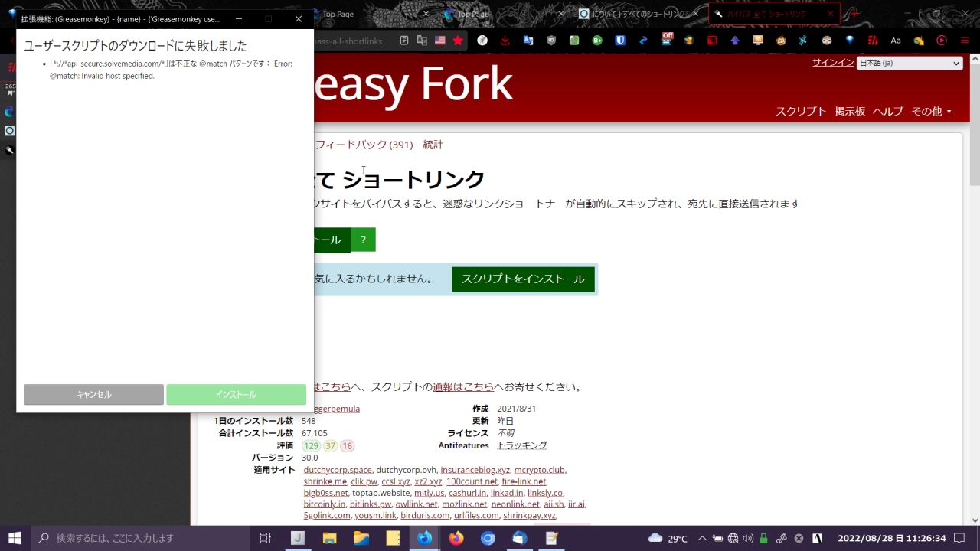Click the red circled play-button extension icon
Screen dimensions: 980x551
[x=942, y=41]
